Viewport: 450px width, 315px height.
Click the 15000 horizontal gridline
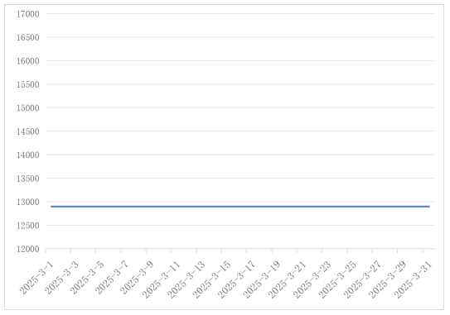point(240,107)
